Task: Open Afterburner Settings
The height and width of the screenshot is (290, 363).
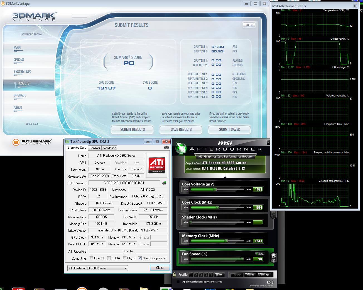Action: pos(264,274)
